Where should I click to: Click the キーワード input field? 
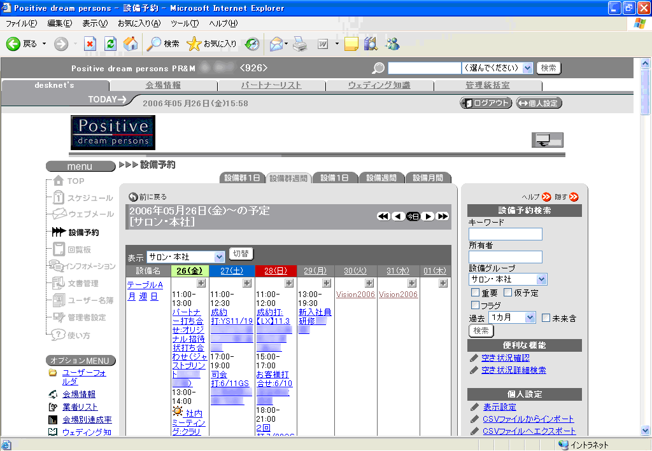(506, 234)
